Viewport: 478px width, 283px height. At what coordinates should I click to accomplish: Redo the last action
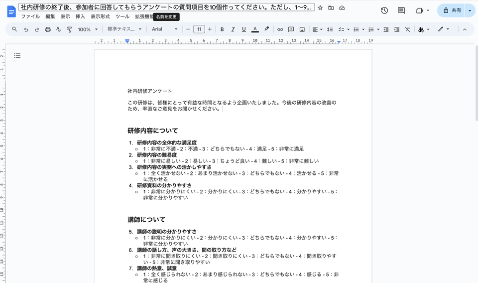tap(37, 29)
